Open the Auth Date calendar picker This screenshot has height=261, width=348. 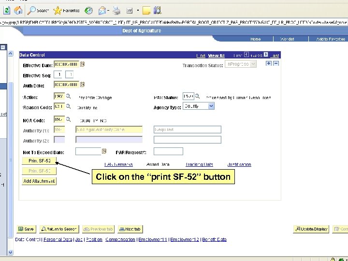pos(82,85)
